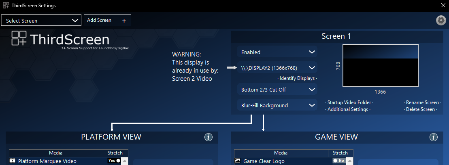Open the Select Screen dropdown
This screenshot has height=165, width=449.
[x=41, y=21]
